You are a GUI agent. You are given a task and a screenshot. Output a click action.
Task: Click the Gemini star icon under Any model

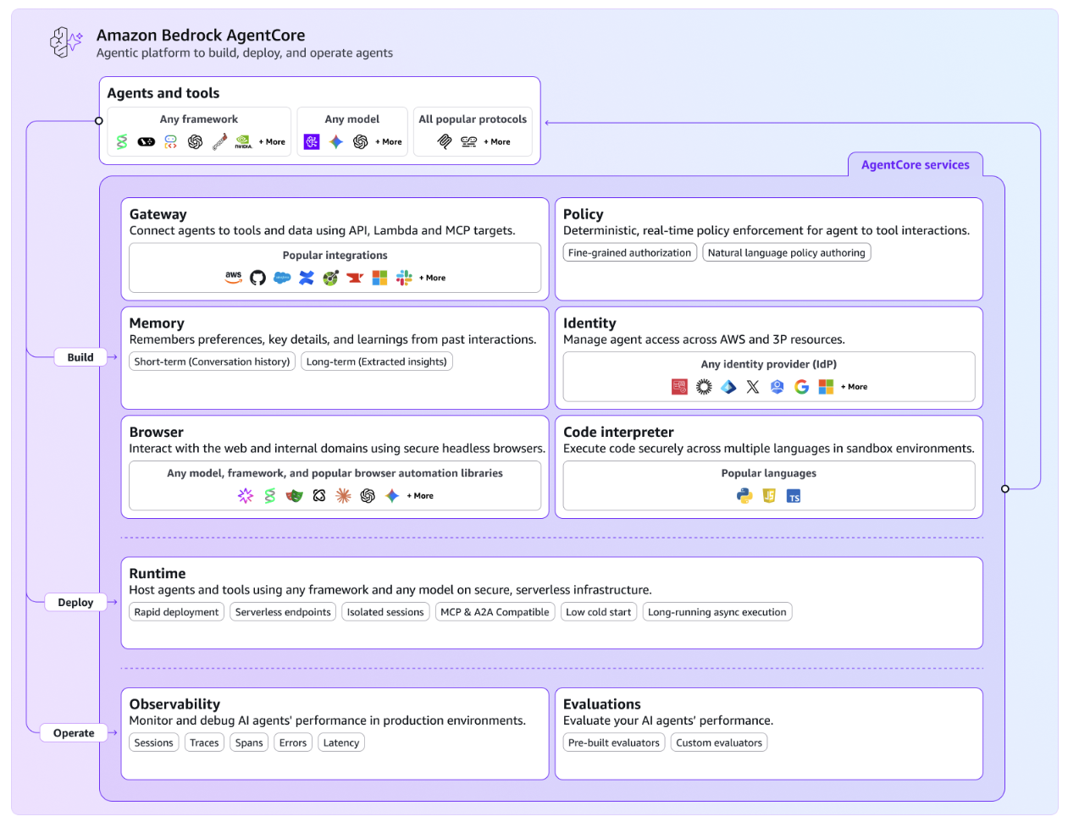(336, 142)
